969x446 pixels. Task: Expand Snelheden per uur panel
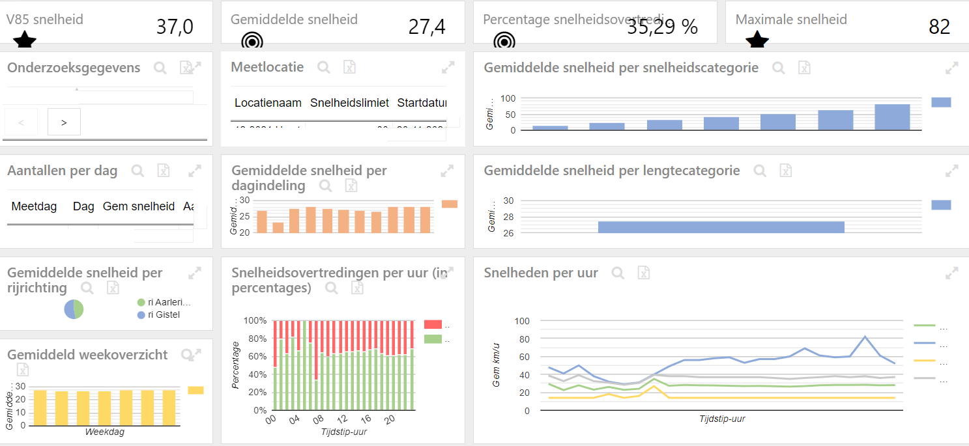pyautogui.click(x=952, y=273)
